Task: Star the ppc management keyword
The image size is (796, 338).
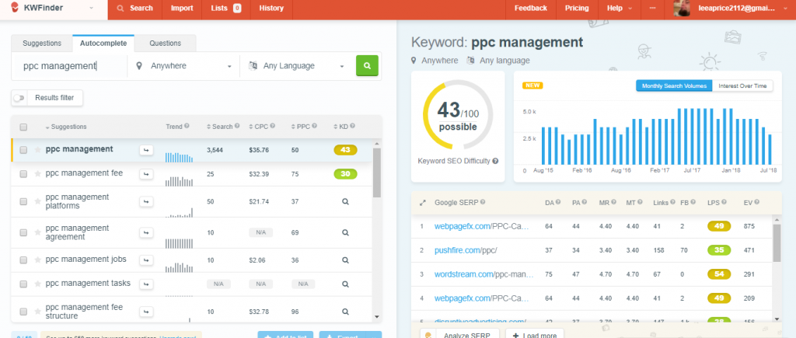Action: coord(37,150)
